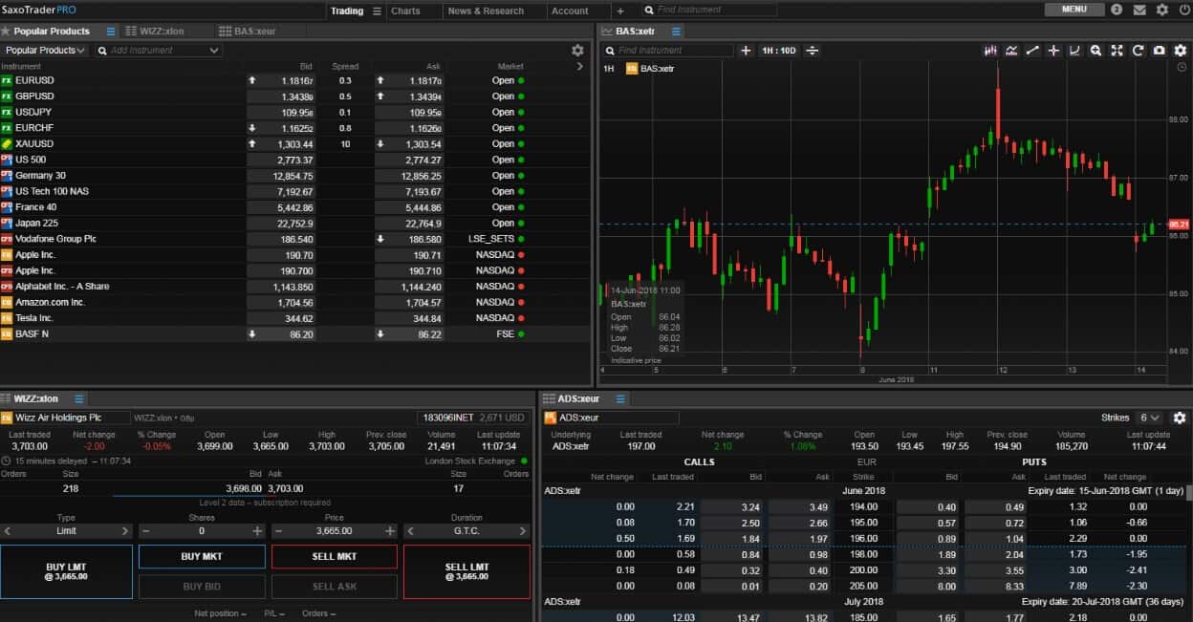Image resolution: width=1193 pixels, height=622 pixels.
Task: Click SELL LMT @ 3,665.00 button
Action: click(x=466, y=571)
